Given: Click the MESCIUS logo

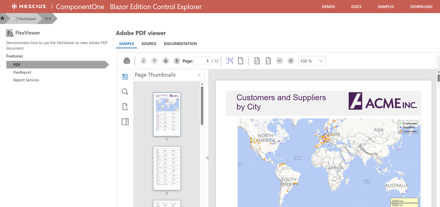Looking at the screenshot, I should coord(29,6).
